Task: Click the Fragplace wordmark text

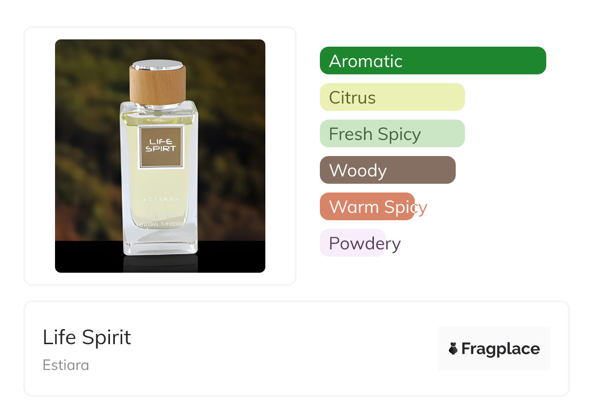Action: pos(500,349)
